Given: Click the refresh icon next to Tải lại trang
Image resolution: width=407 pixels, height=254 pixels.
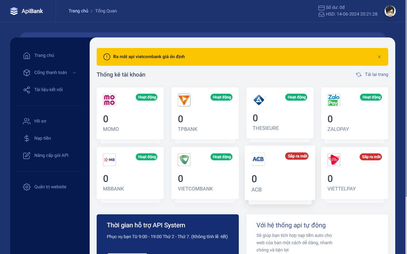Looking at the screenshot, I should 359,75.
